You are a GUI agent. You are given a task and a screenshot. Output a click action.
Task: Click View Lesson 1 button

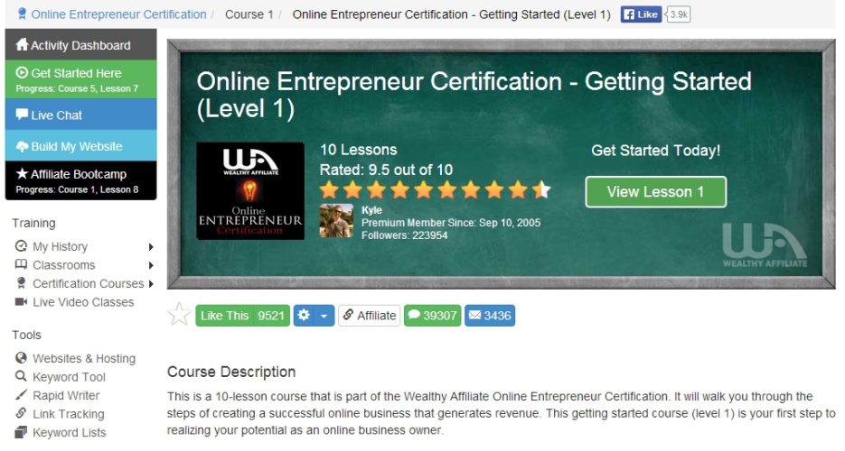(656, 192)
